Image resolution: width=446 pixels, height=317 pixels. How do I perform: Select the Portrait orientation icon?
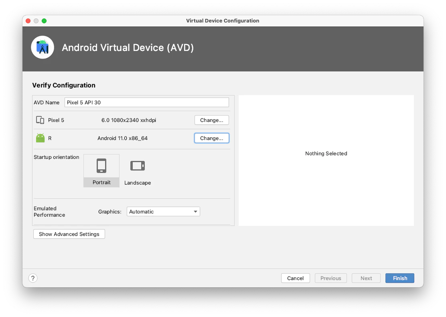point(101,171)
